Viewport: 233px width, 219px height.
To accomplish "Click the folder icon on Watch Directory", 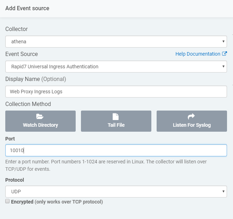I will click(x=40, y=117).
